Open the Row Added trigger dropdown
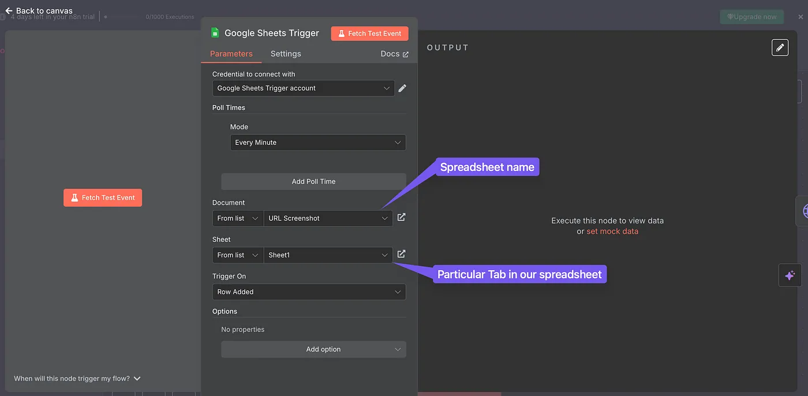This screenshot has width=808, height=396. (309, 292)
